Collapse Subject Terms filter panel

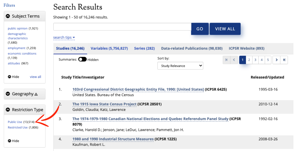8,16
